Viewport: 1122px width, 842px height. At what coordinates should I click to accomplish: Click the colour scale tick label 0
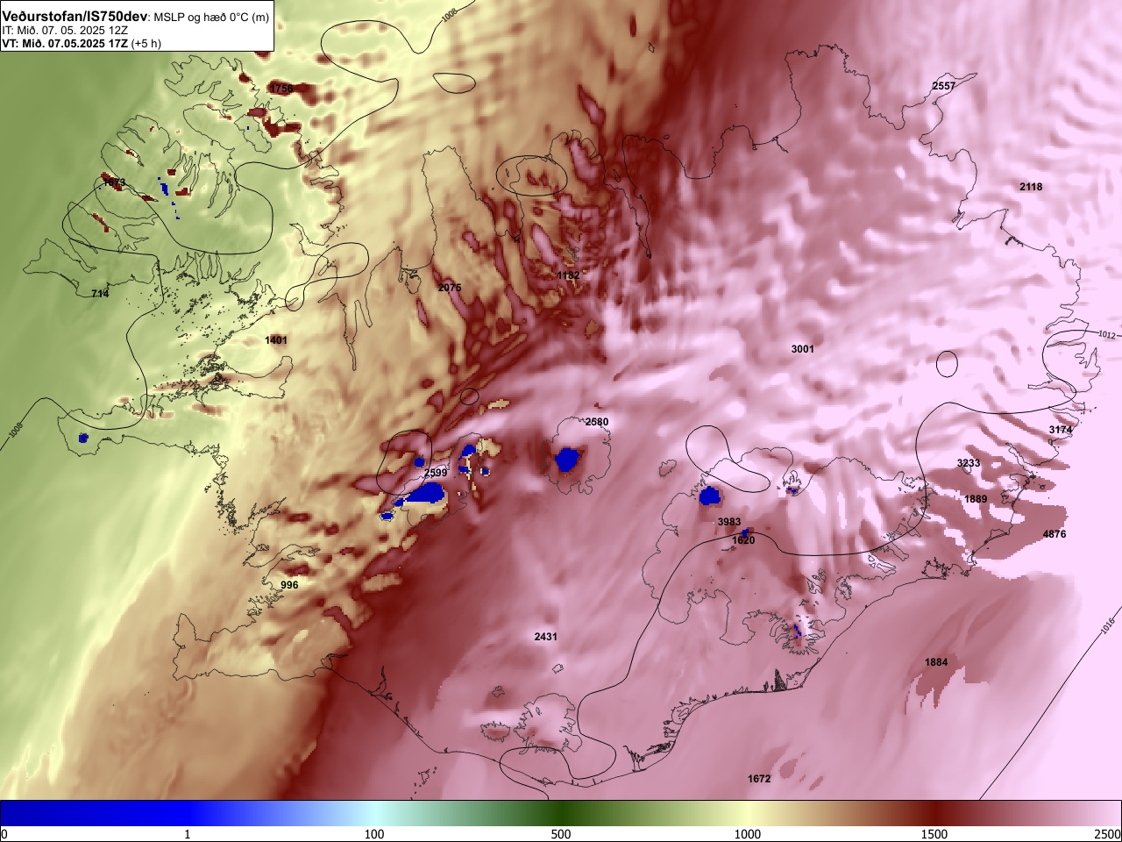point(4,834)
